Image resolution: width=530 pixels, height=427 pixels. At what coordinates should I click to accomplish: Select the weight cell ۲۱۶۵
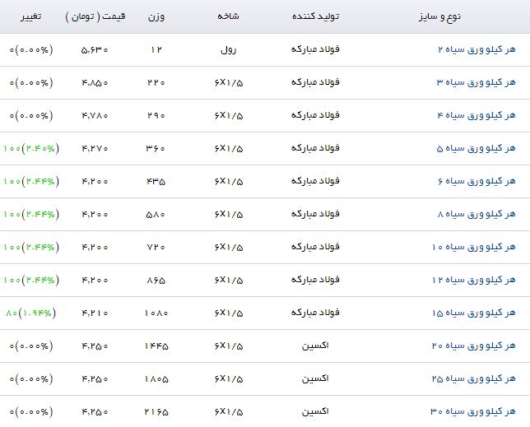coord(156,412)
